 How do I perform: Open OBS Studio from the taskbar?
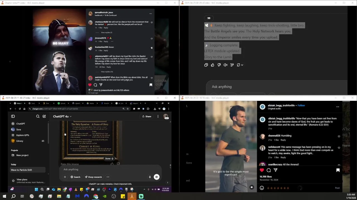(x=114, y=196)
